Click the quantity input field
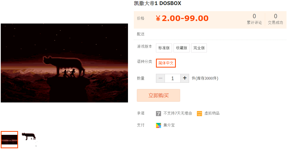This screenshot has width=287, height=149. point(173,78)
